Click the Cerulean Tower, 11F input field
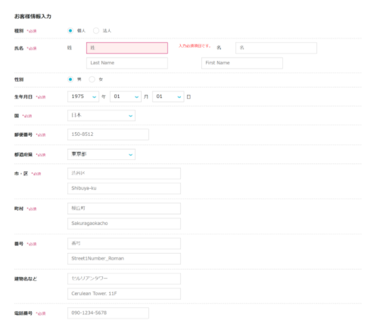Image resolution: width=368 pixels, height=327 pixels. coord(123,293)
